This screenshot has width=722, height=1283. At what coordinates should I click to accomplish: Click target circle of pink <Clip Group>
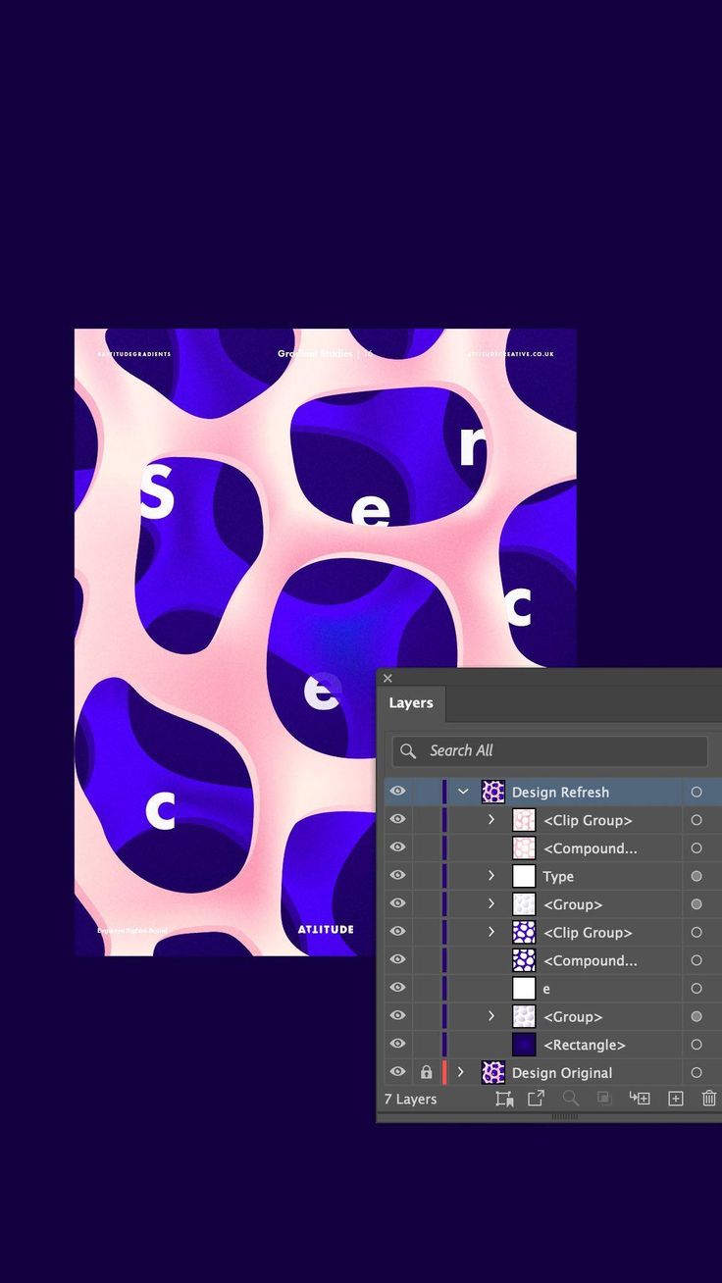click(x=696, y=820)
